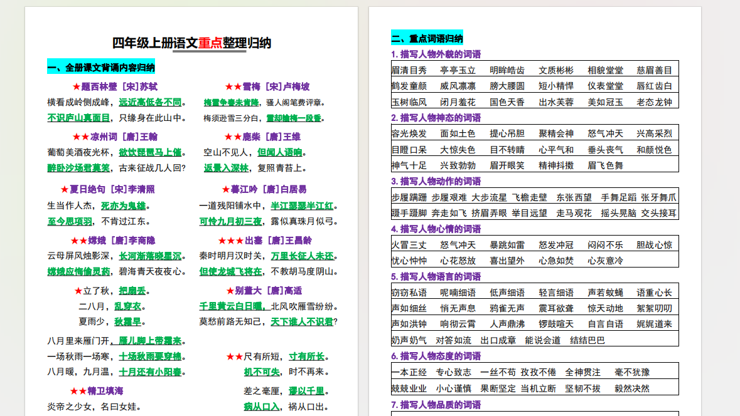Select the word 火冒三丈
This screenshot has width=740, height=416.
point(409,246)
